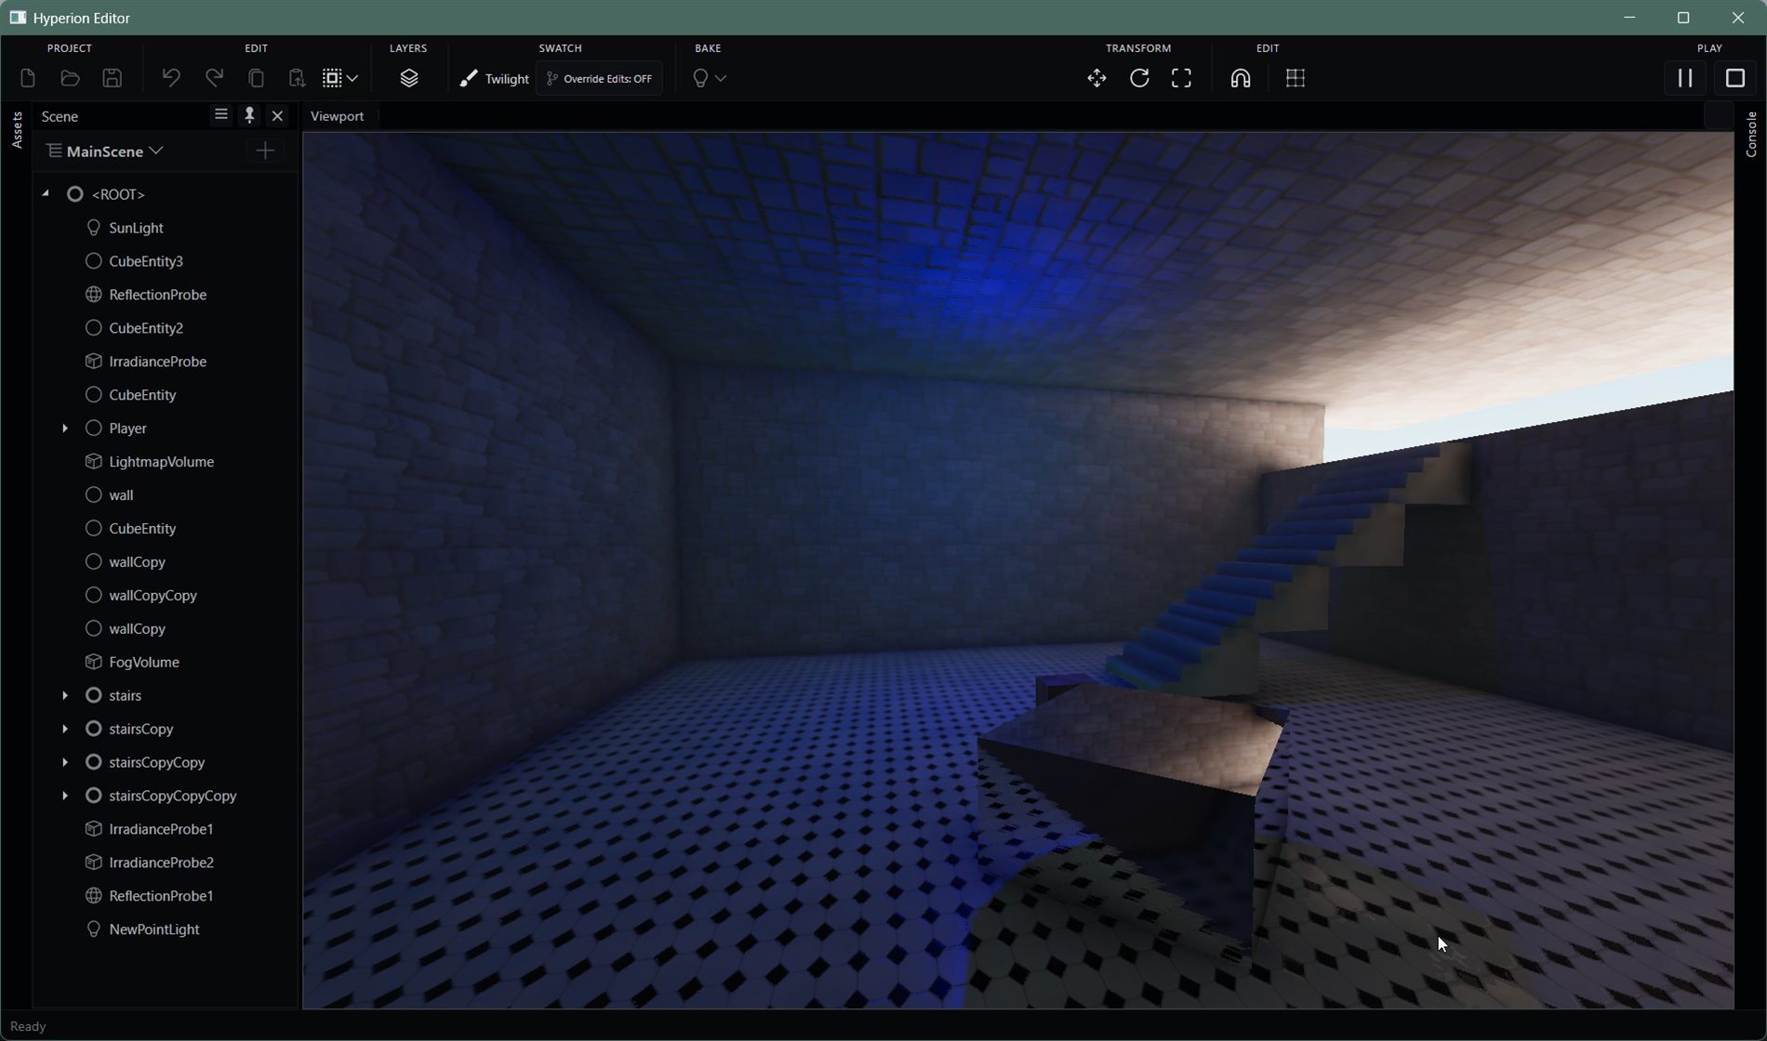Open the Scene panel options menu
The width and height of the screenshot is (1767, 1041).
click(x=220, y=114)
